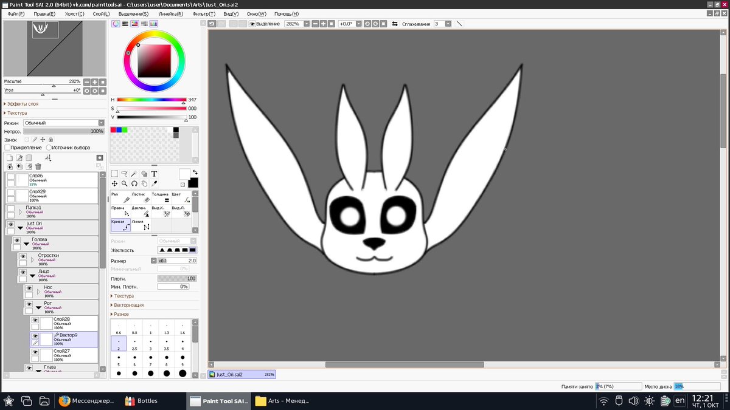
Task: Select the Text tool
Action: [x=154, y=174]
